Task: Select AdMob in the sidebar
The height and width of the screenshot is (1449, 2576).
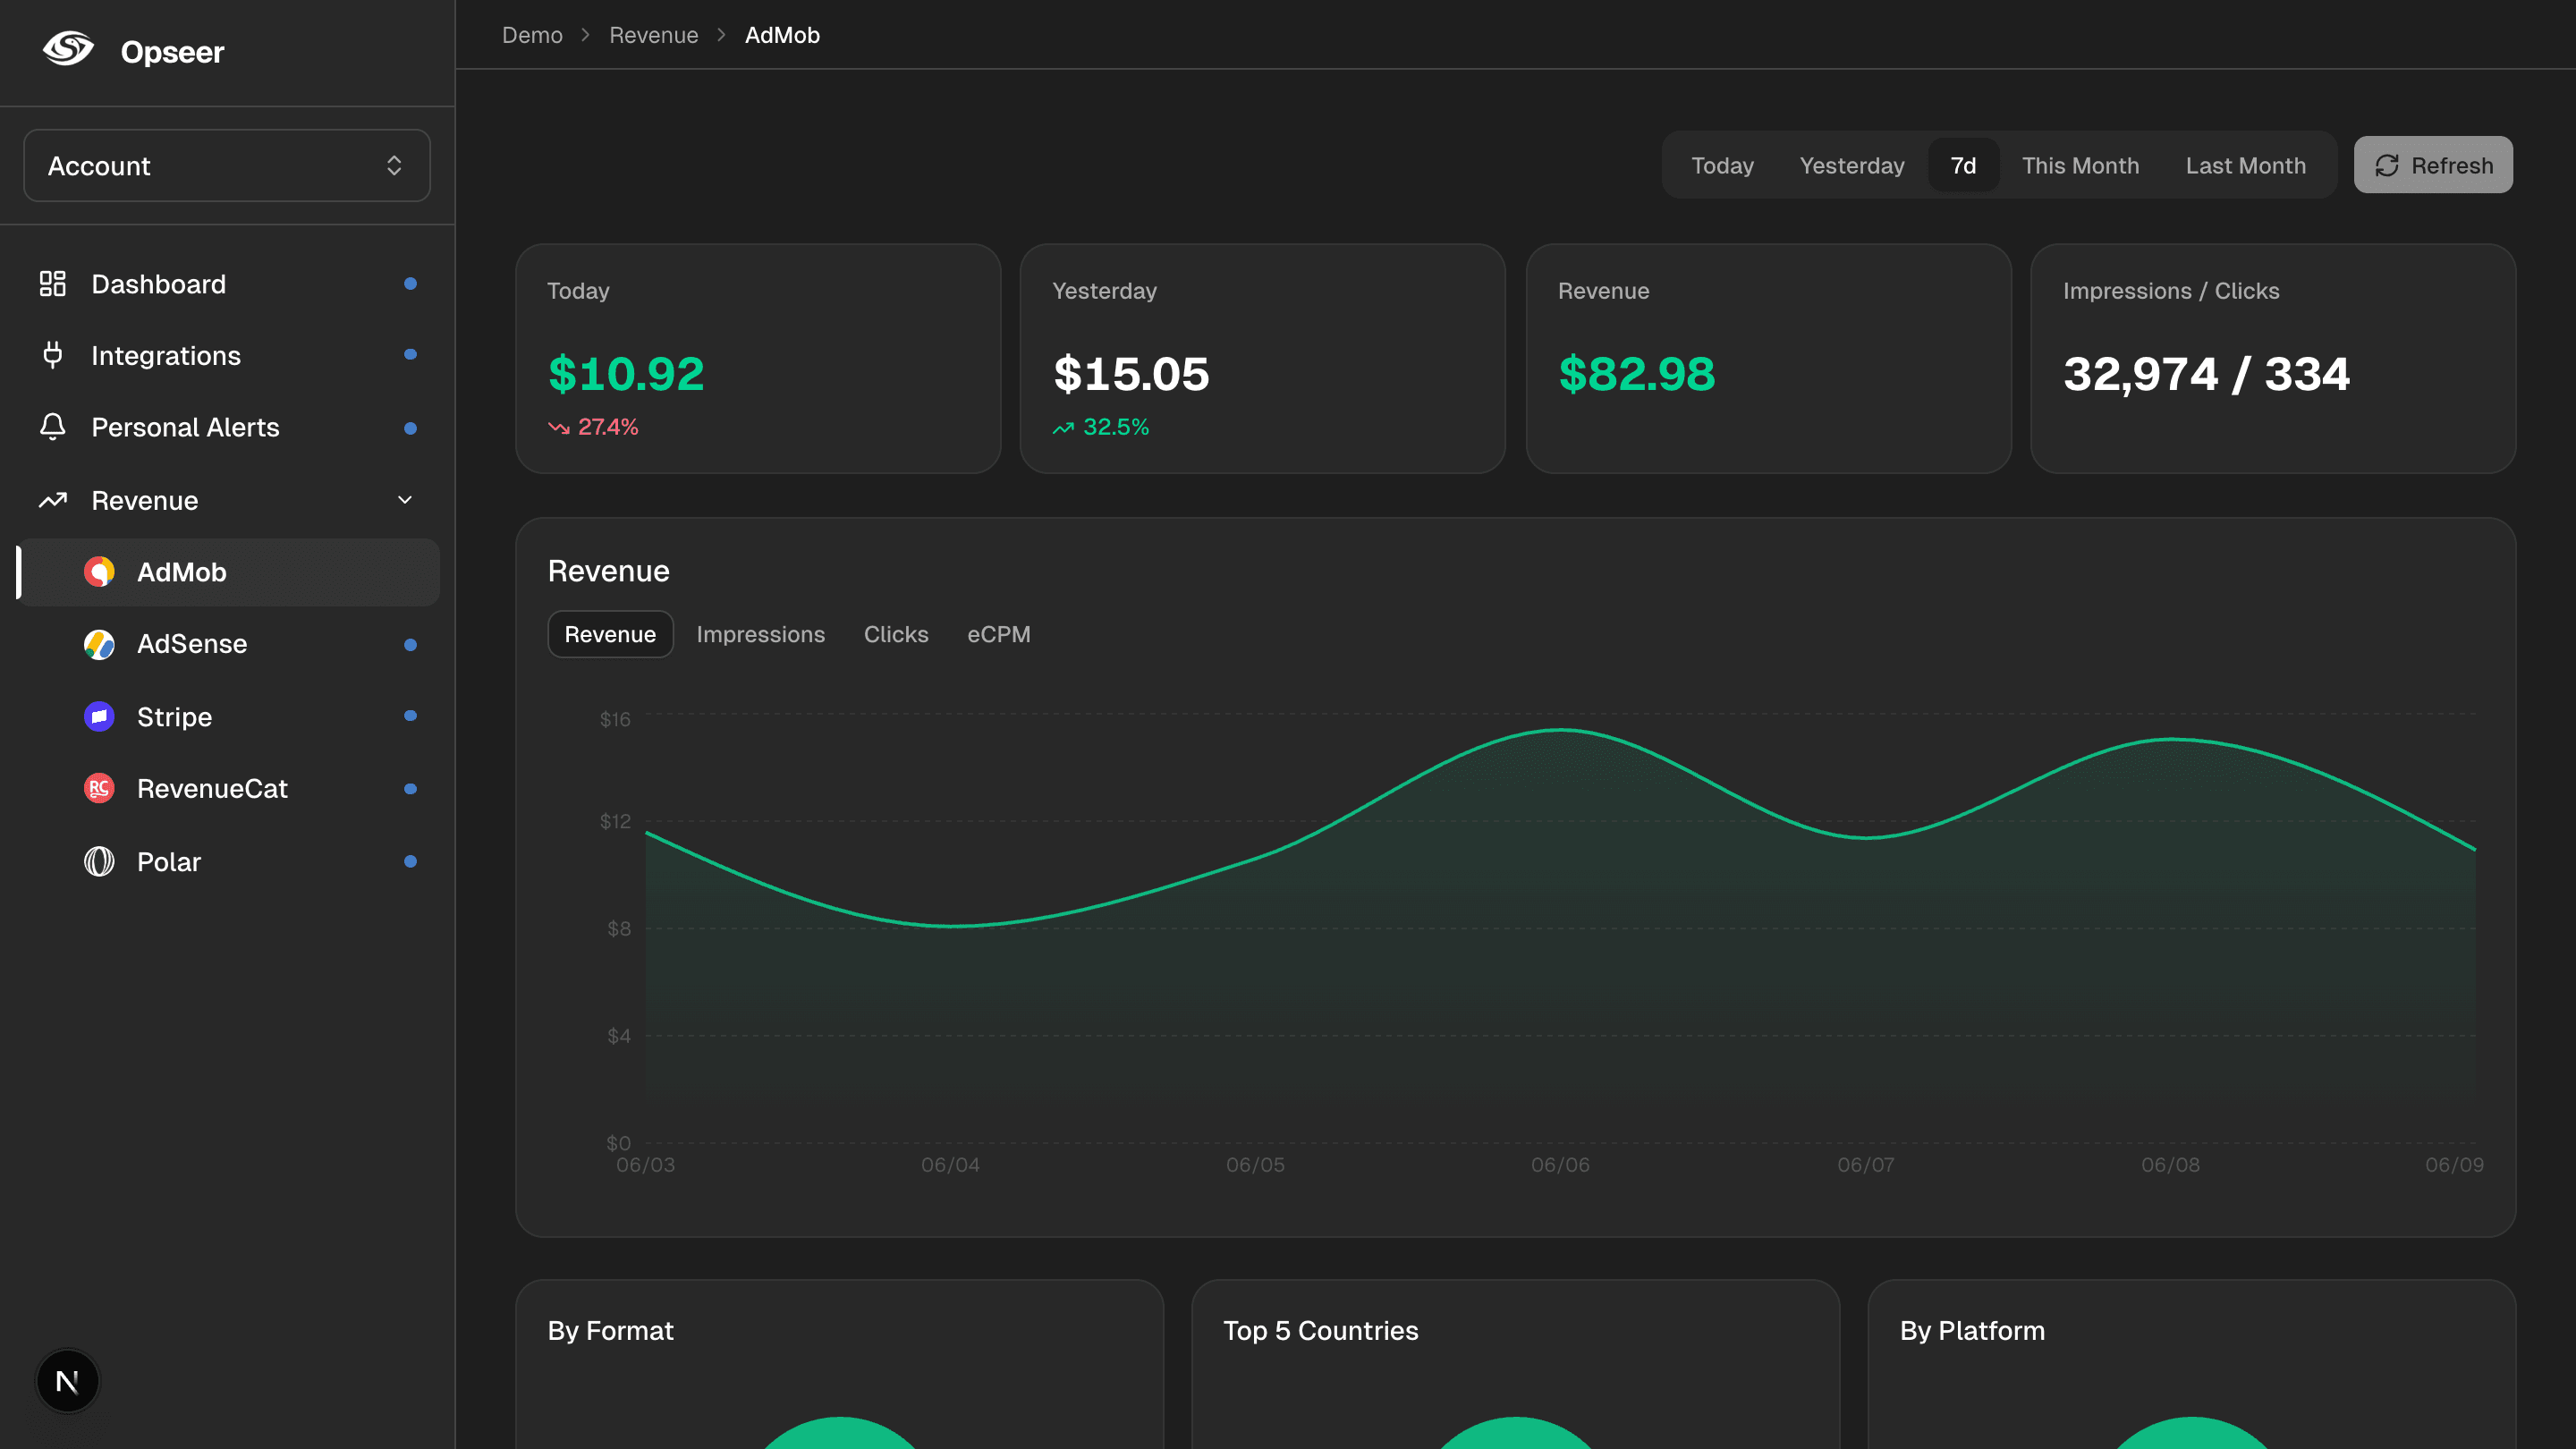Action: [229, 572]
